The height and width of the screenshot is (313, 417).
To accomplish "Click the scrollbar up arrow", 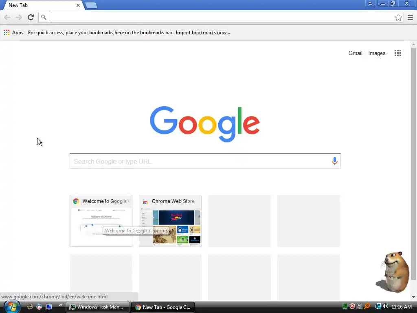I will [413, 44].
